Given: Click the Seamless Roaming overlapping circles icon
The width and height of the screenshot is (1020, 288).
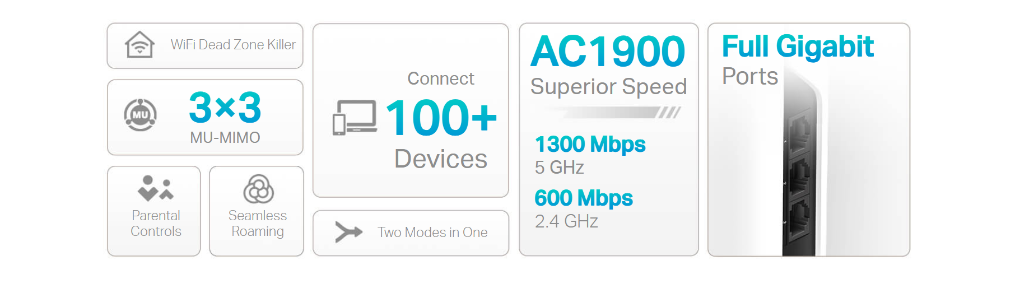Looking at the screenshot, I should [258, 189].
